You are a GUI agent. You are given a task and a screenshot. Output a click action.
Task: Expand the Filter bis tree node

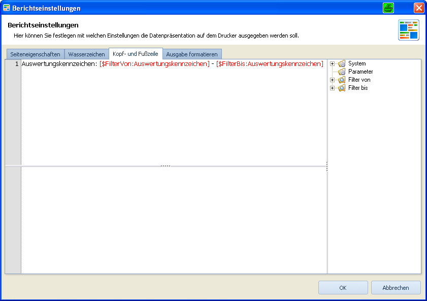pyautogui.click(x=332, y=88)
